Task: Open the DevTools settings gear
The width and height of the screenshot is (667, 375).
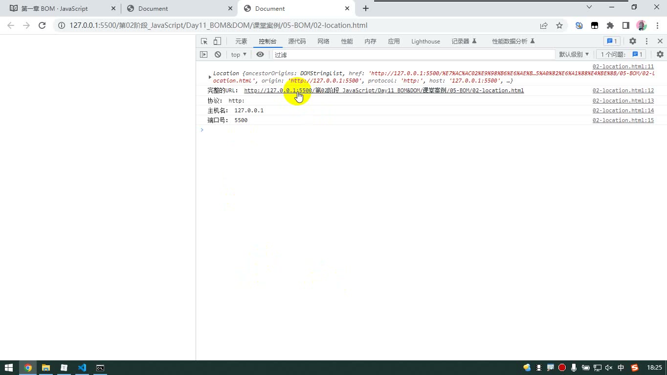Action: click(633, 42)
